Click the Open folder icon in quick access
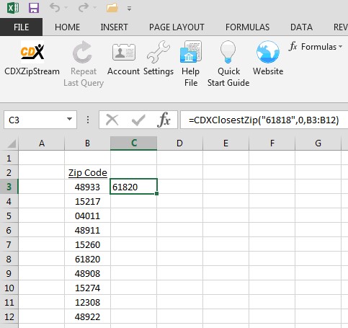Image resolution: width=348 pixels, height=328 pixels. 112,9
